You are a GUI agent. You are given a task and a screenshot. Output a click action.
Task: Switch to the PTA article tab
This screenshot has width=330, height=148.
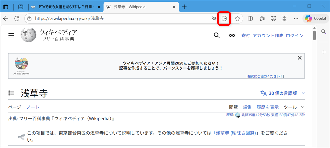tap(66, 7)
